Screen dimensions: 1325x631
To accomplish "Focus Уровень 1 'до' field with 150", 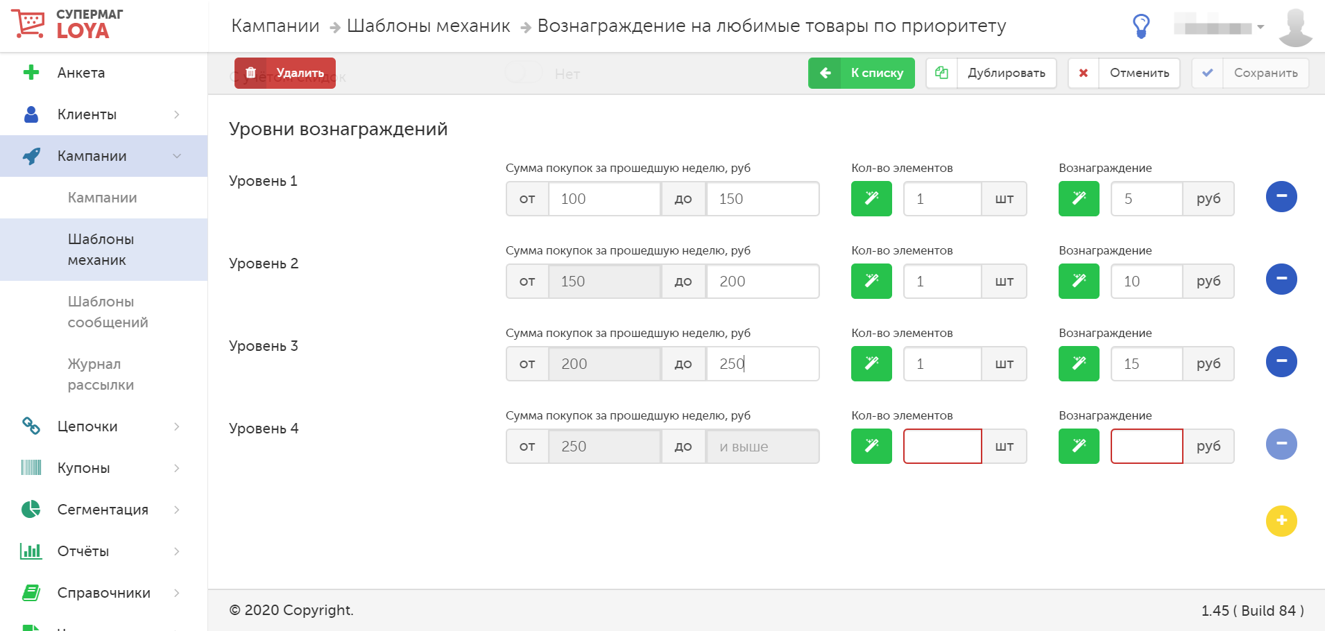I will (x=762, y=199).
